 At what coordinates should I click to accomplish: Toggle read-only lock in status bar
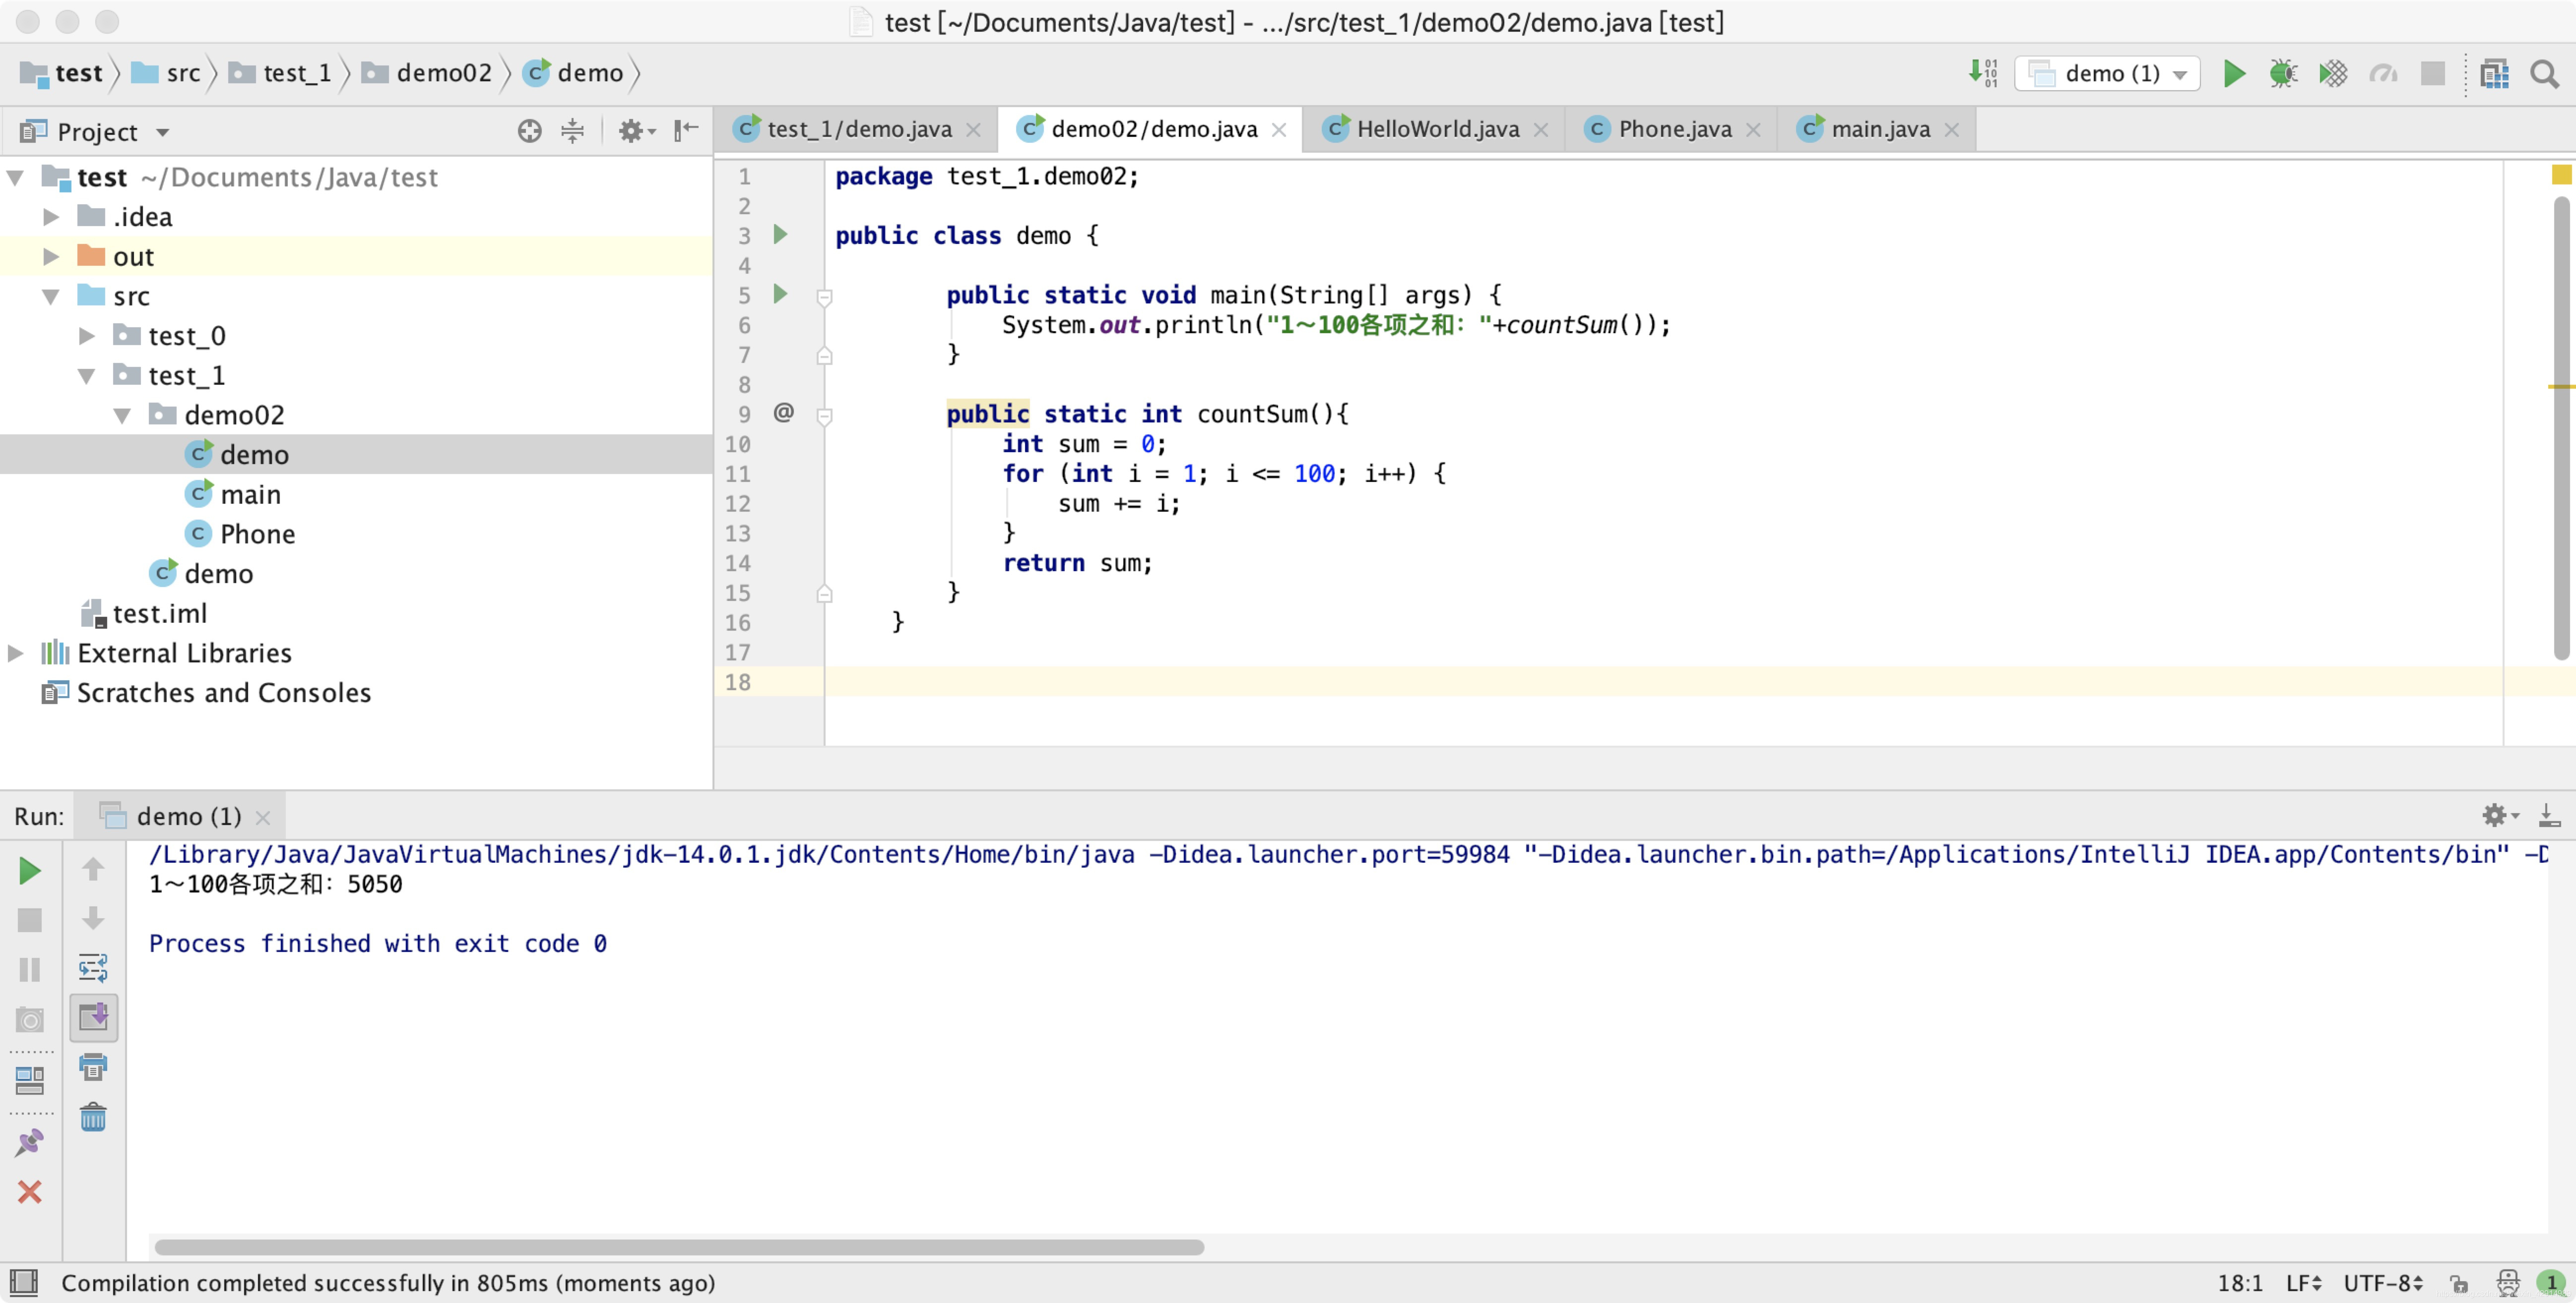tap(2459, 1283)
